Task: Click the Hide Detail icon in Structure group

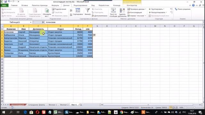Action: 171,12
